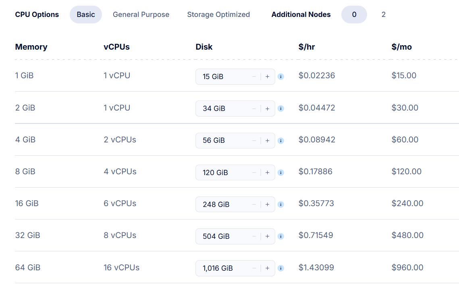Viewport: 459px width, 284px height.
Task: Set Additional Nodes to 0
Action: click(x=354, y=15)
